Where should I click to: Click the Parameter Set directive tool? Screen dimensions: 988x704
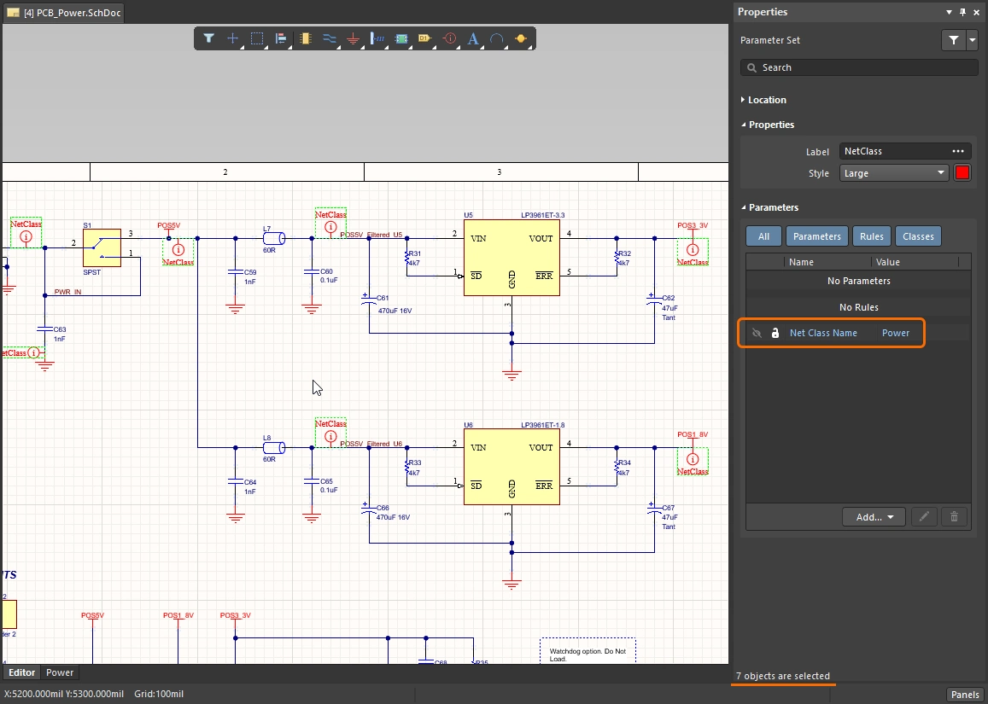pos(450,38)
